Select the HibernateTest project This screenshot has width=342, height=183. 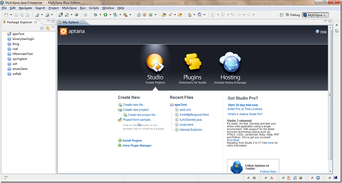pyautogui.click(x=23, y=54)
